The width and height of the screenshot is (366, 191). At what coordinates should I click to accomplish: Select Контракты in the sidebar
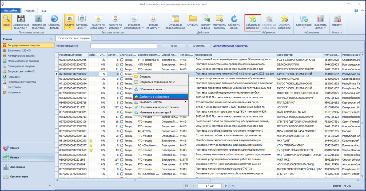coord(27,87)
